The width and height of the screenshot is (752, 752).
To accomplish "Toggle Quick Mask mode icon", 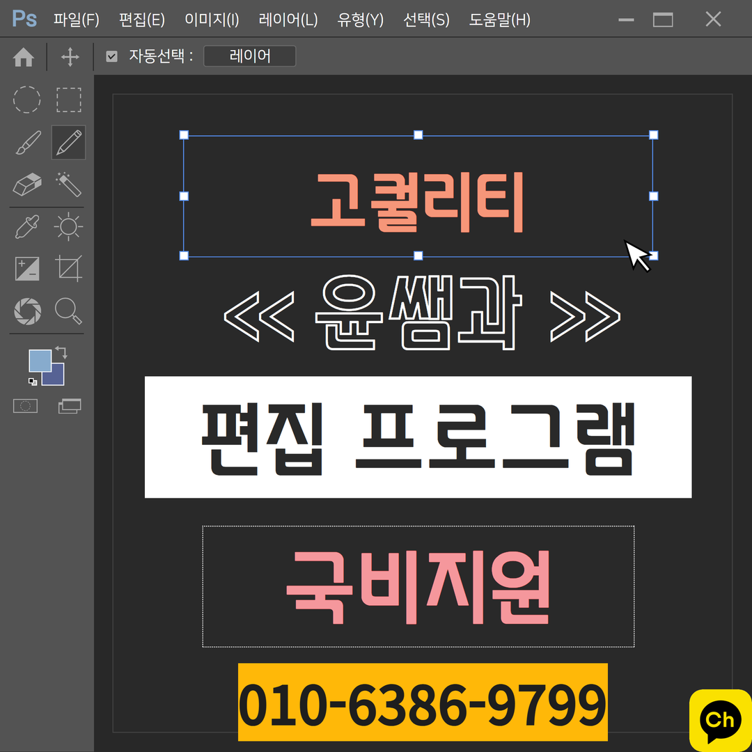I will pyautogui.click(x=26, y=406).
